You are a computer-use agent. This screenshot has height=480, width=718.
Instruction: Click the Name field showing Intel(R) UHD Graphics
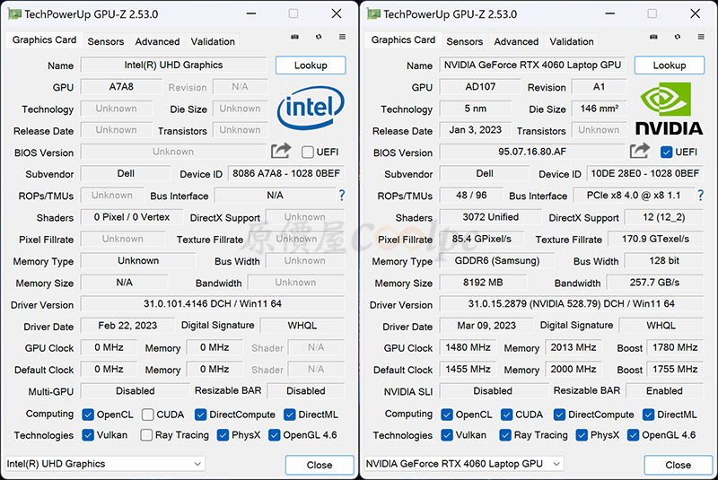173,65
